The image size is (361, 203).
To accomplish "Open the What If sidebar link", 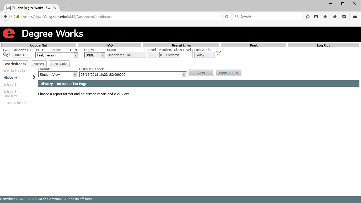I will [11, 85].
